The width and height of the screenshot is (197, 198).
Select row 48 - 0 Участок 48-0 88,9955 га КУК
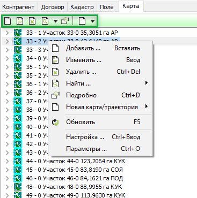coord(74,187)
